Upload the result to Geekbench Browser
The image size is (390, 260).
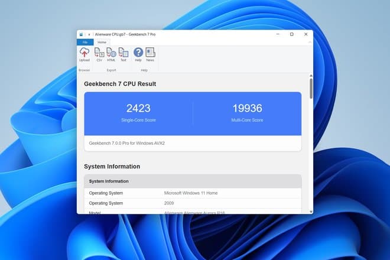pos(84,55)
